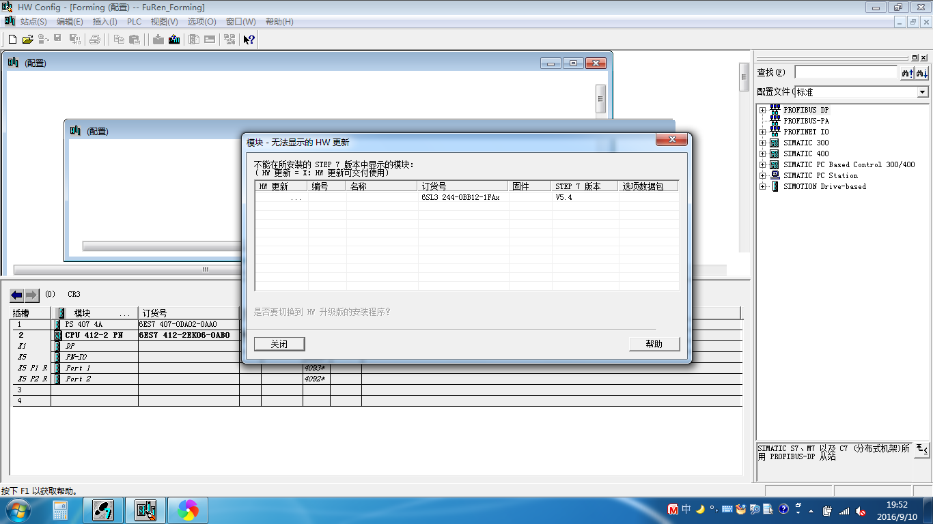Viewport: 933px width, 524px height.
Task: Click the back arrow above rack table
Action: [x=17, y=295]
